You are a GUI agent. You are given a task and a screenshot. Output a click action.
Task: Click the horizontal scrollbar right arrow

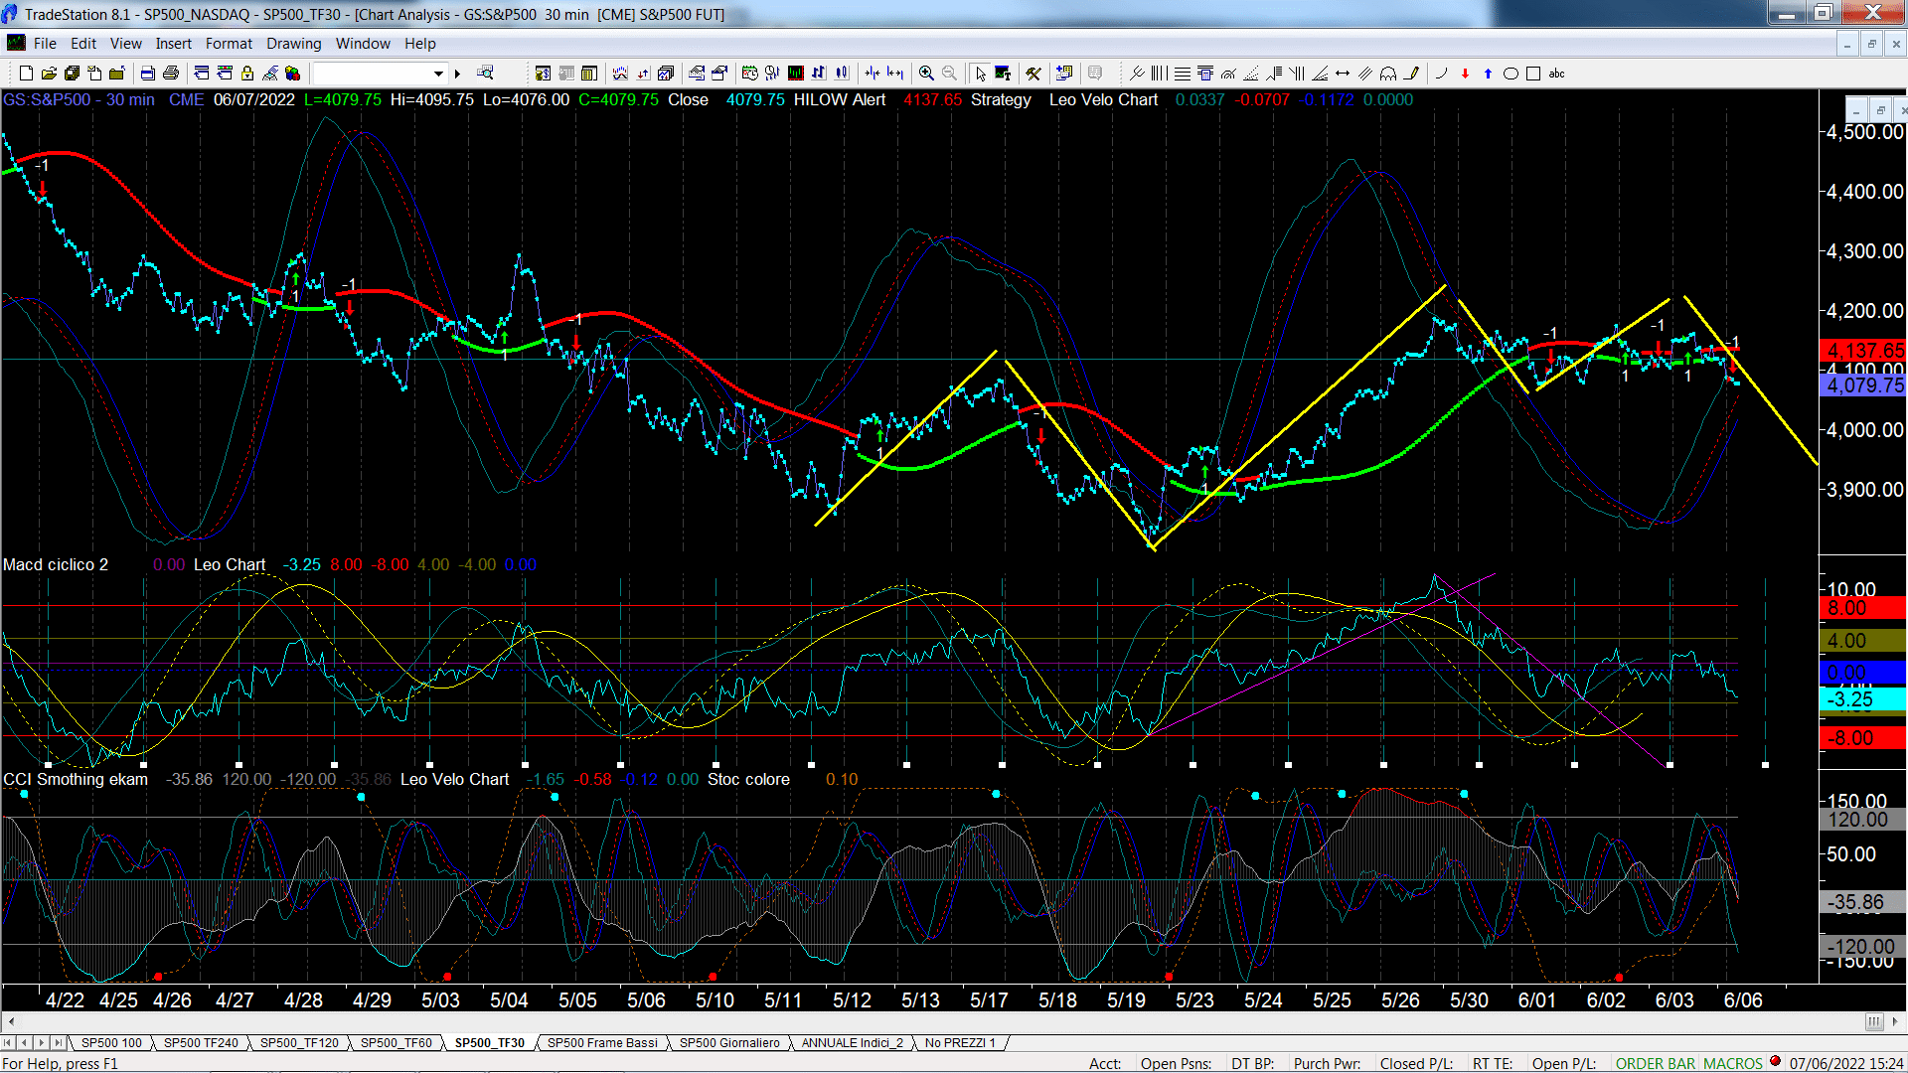1895,1021
